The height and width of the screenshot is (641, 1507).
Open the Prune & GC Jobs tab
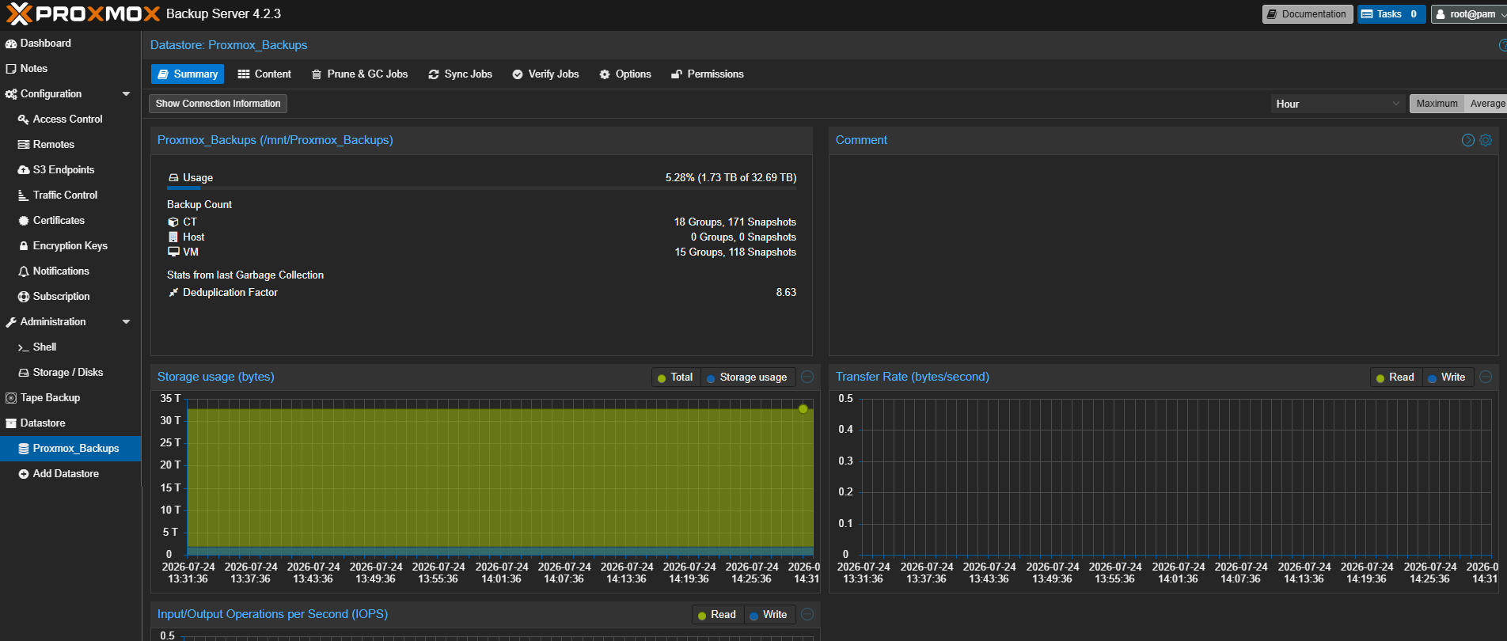pos(359,74)
